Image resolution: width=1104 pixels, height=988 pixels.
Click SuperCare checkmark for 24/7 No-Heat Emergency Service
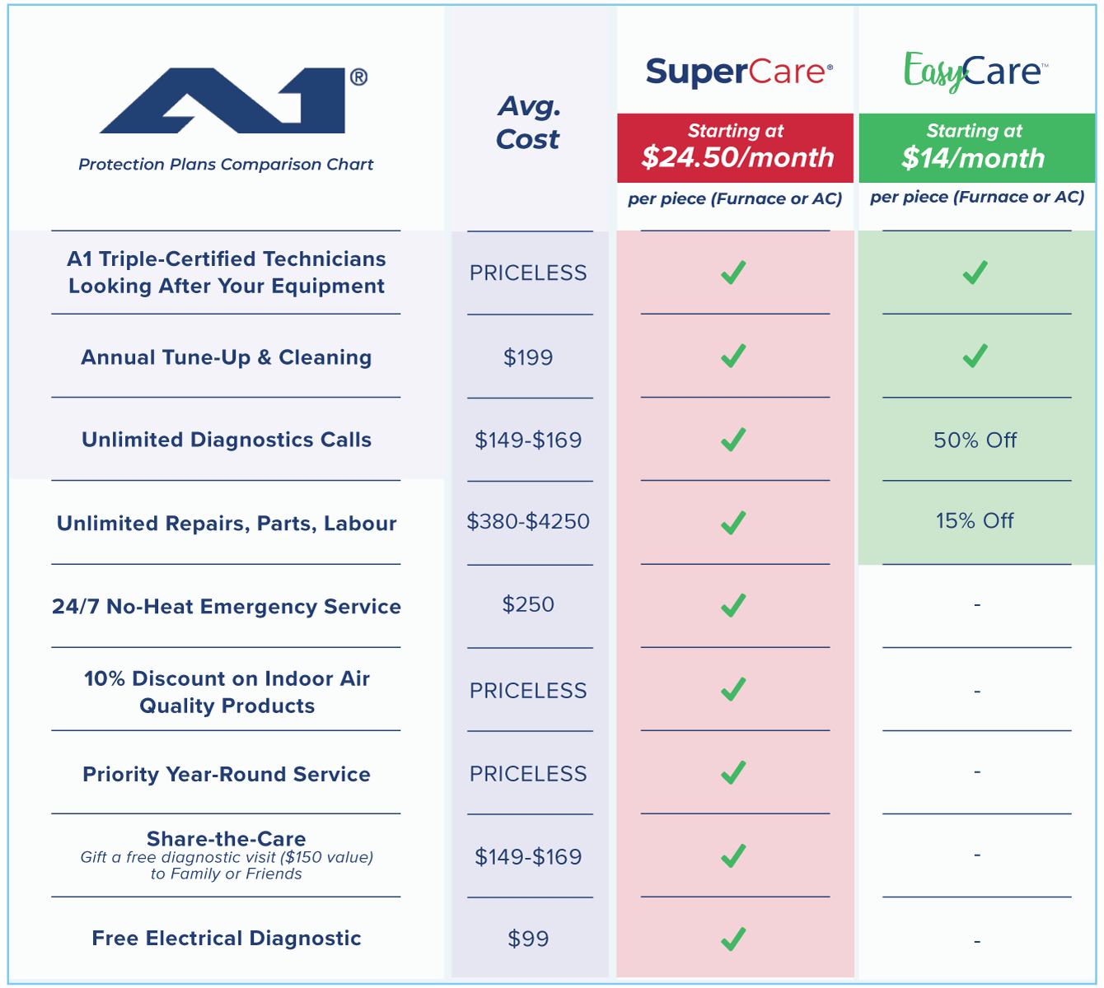[x=733, y=605]
